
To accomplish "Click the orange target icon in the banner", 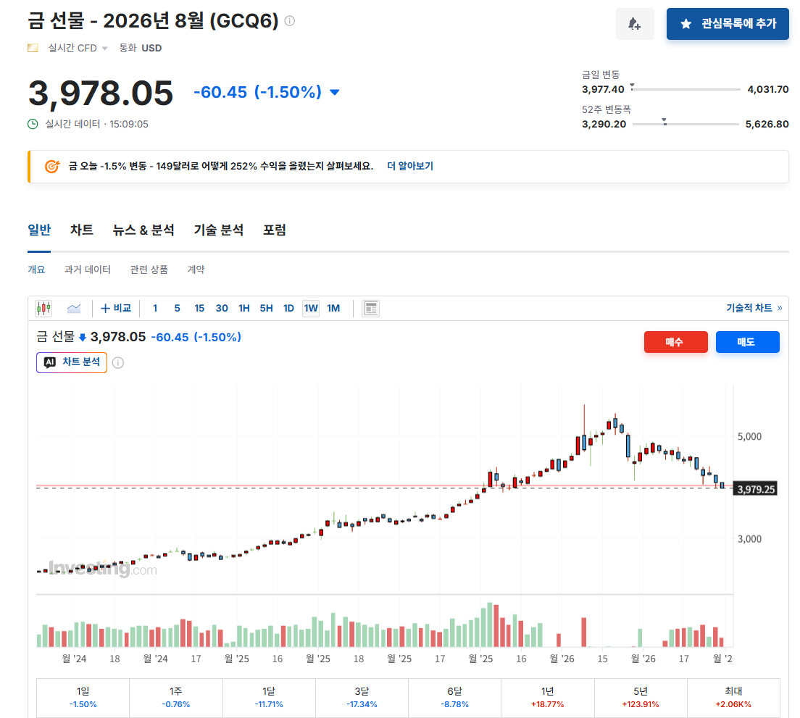I will click(52, 166).
